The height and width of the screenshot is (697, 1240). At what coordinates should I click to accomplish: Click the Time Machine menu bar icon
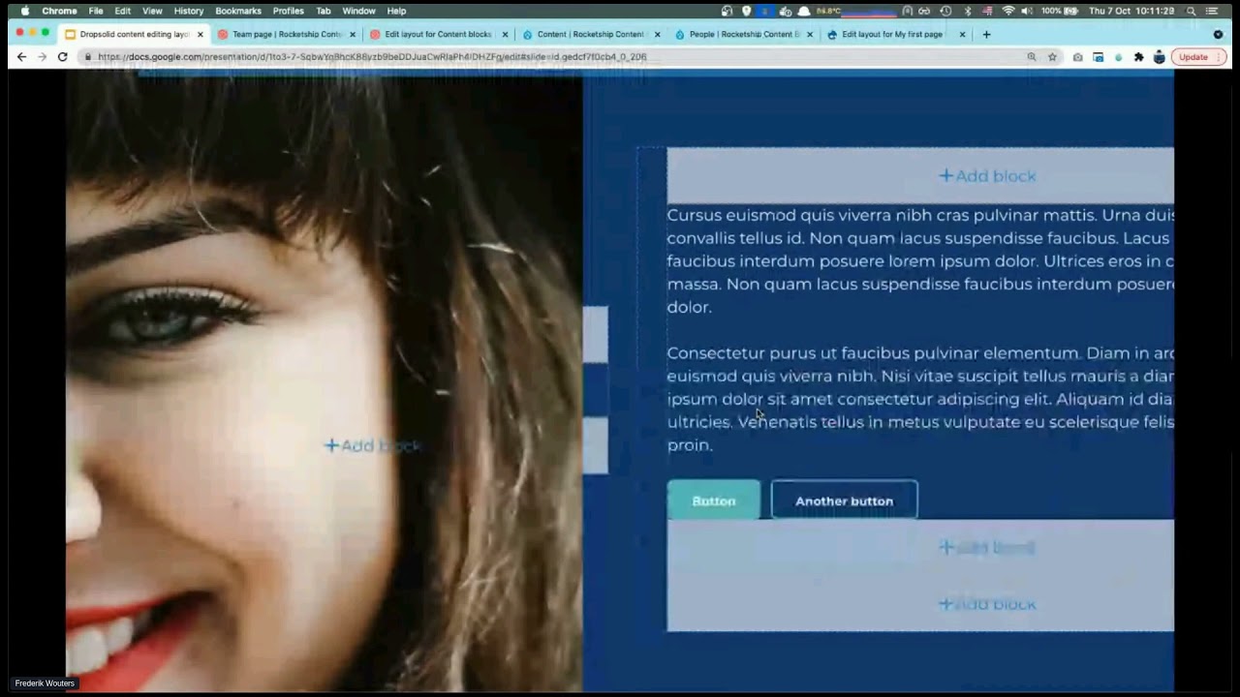(x=945, y=11)
